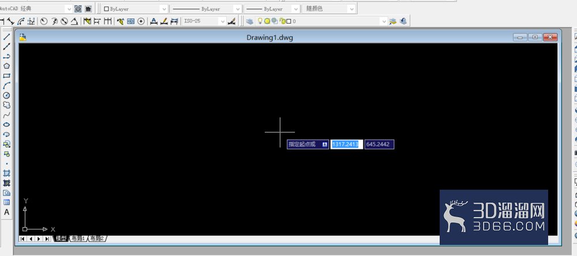This screenshot has height=256, width=577.
Task: Select the Rectangle draw tool
Action: point(6,76)
